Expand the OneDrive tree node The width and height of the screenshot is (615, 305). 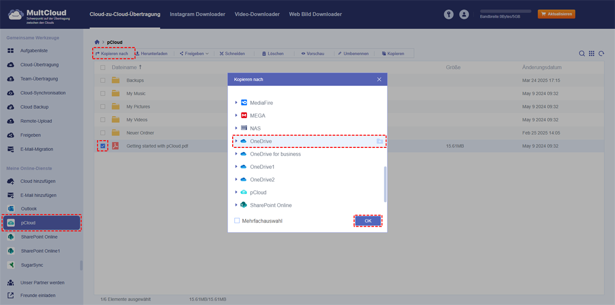pyautogui.click(x=236, y=141)
